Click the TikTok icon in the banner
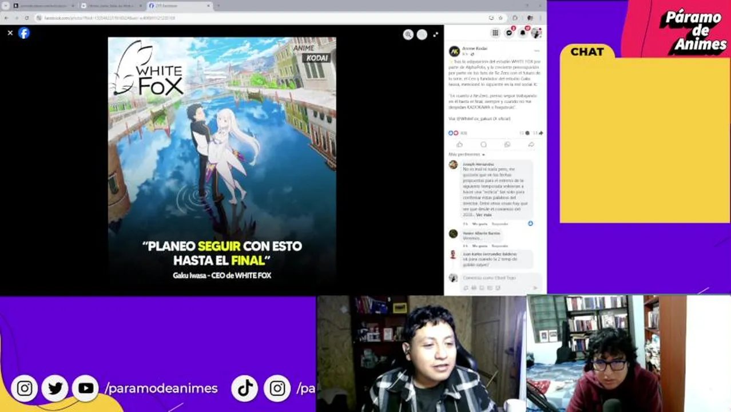Screen dimensions: 731x412 tap(245, 389)
